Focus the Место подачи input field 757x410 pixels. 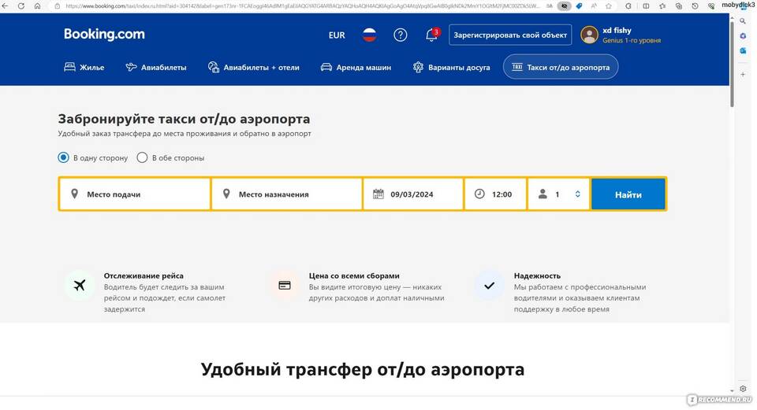point(135,194)
